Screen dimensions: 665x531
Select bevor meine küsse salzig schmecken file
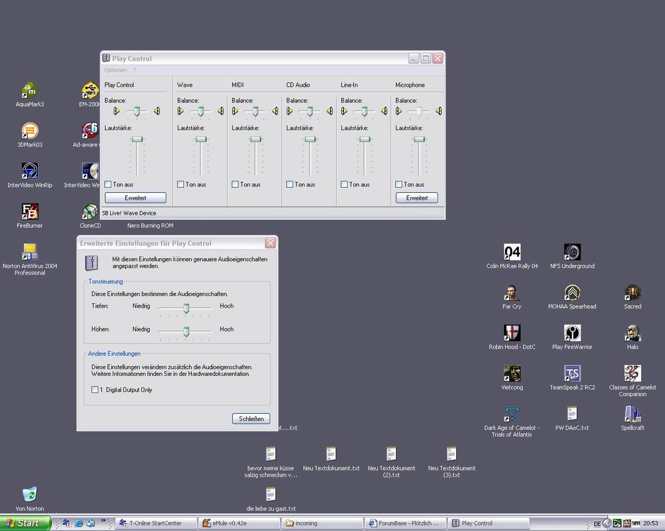(271, 454)
